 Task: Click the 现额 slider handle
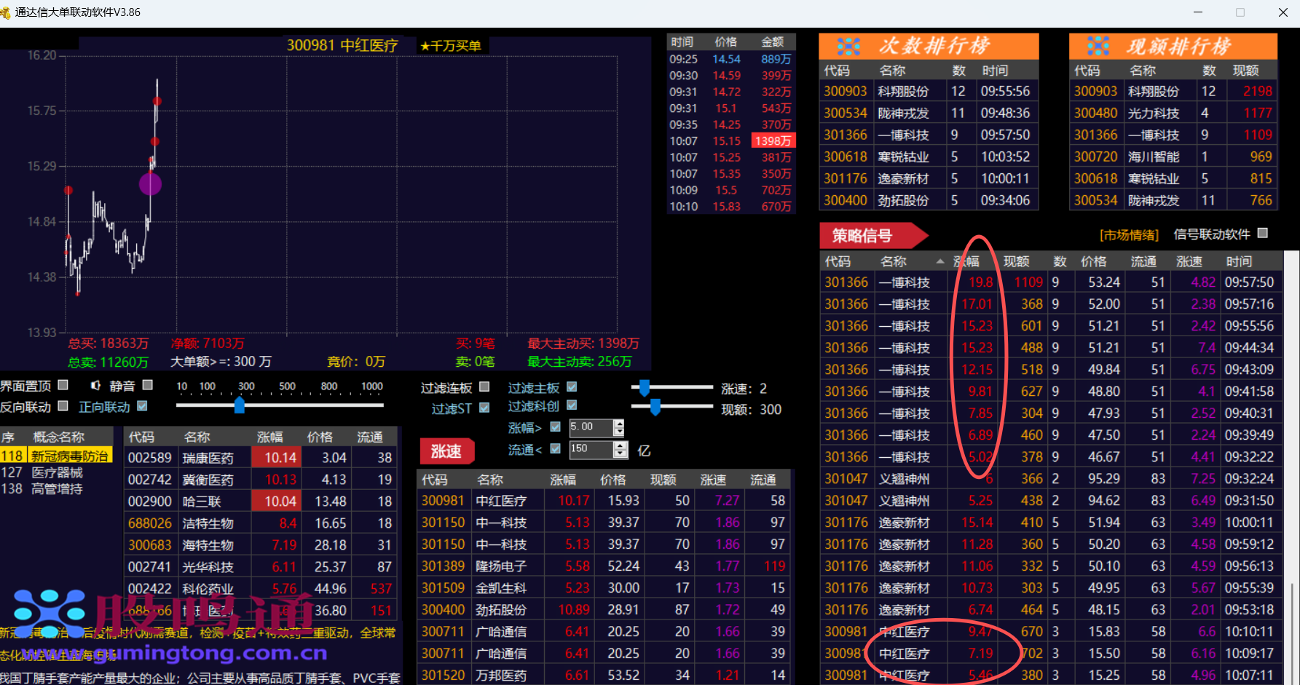[655, 406]
